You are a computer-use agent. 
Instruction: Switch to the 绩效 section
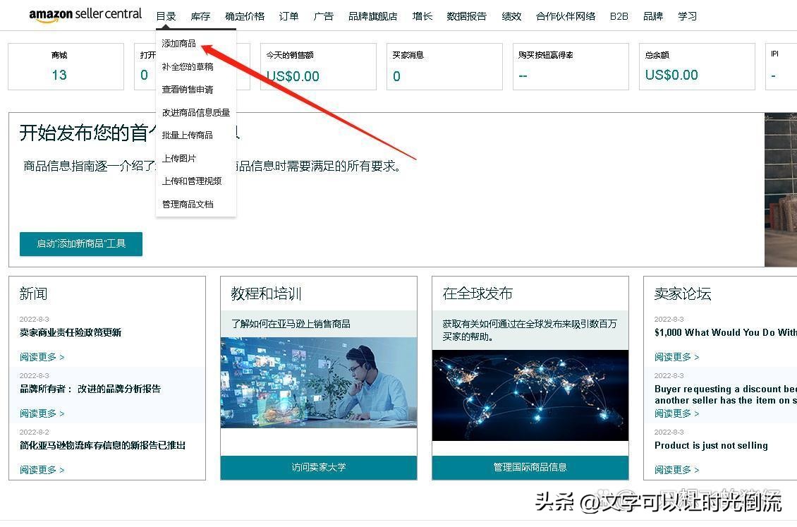click(511, 16)
